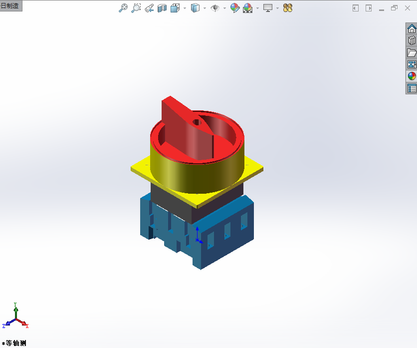Click the Zoom to Fit magnifier icon
Image resolution: width=417 pixels, height=348 pixels.
[x=123, y=8]
